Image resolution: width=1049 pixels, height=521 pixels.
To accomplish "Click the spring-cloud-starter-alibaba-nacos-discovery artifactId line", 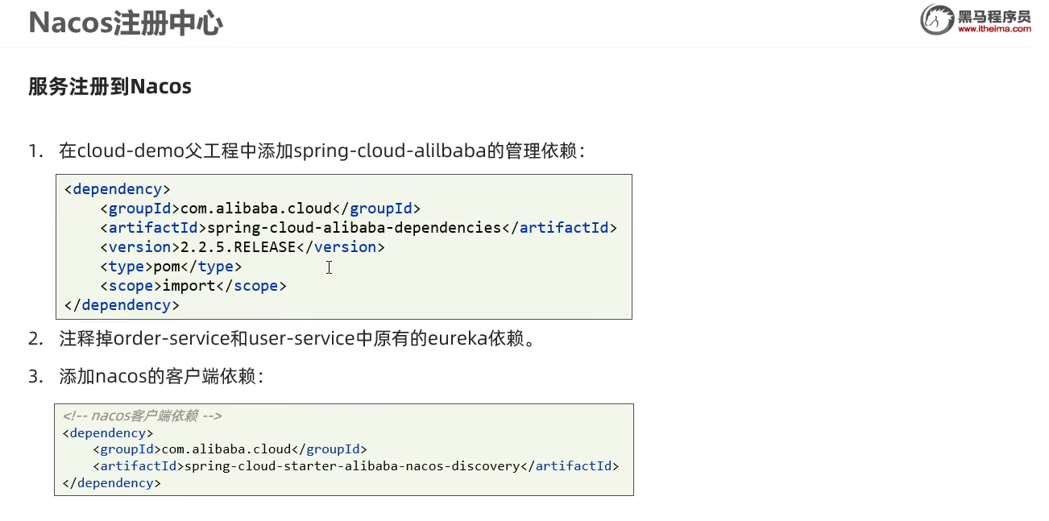I will [x=356, y=466].
